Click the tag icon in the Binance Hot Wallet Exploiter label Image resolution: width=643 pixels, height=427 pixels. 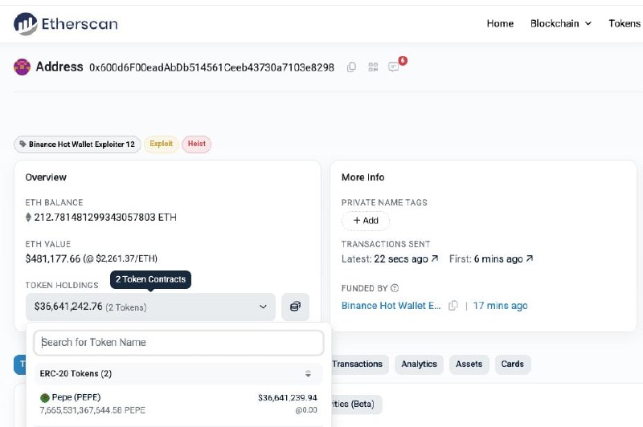click(x=23, y=144)
